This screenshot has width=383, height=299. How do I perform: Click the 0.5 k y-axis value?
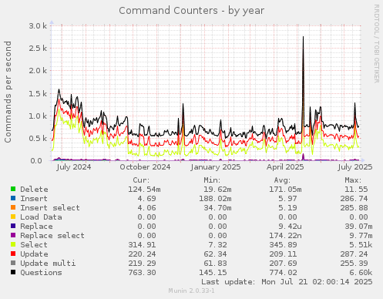pyautogui.click(x=38, y=138)
